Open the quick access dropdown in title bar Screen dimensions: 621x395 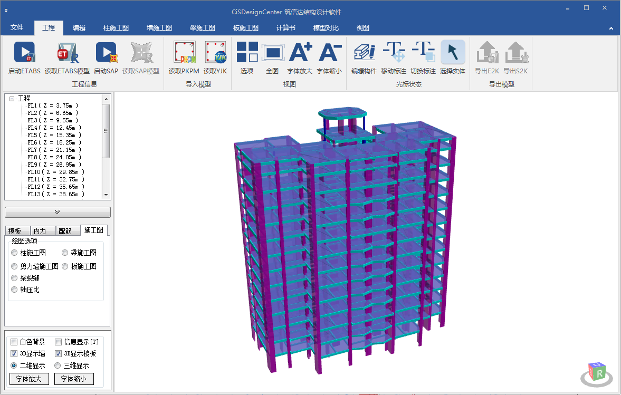click(x=6, y=11)
